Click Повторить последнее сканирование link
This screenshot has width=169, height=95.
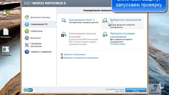point(122,35)
